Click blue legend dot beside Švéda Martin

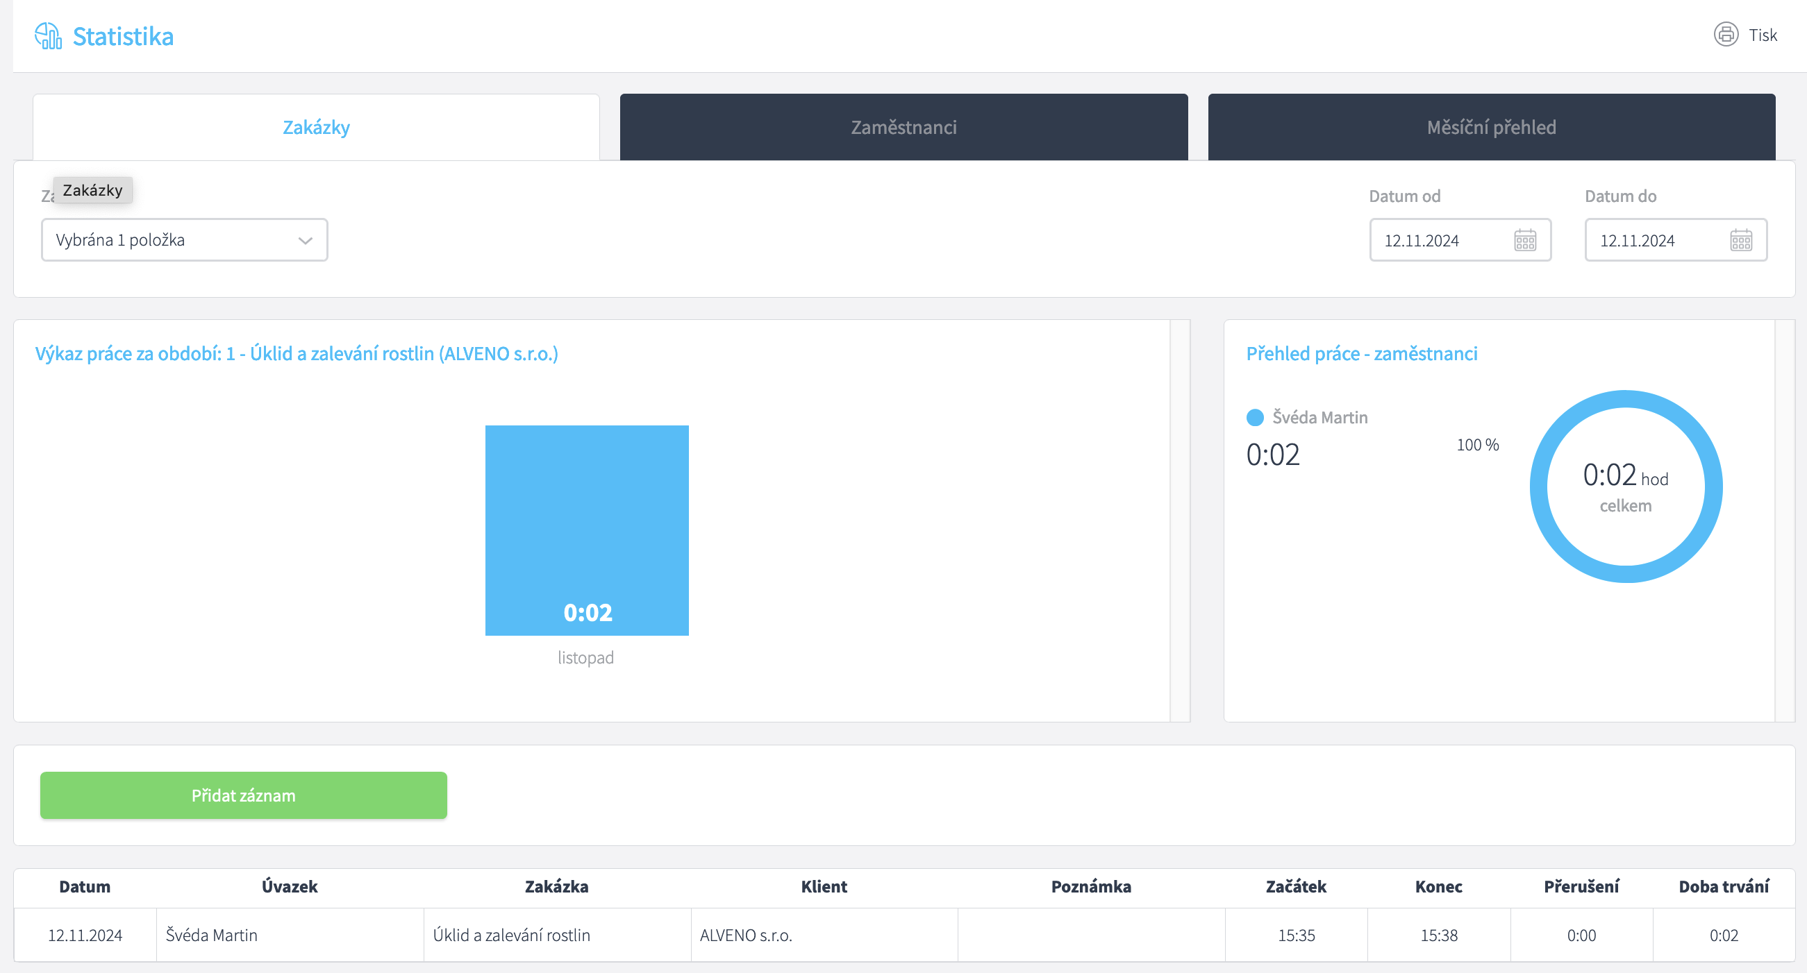(x=1254, y=418)
